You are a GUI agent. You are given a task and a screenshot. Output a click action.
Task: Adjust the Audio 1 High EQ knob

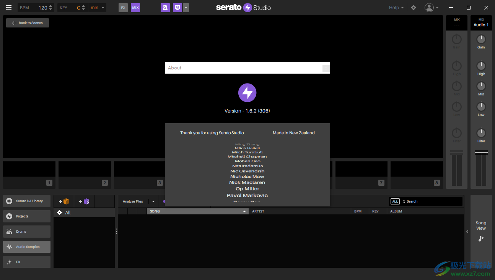tap(481, 66)
